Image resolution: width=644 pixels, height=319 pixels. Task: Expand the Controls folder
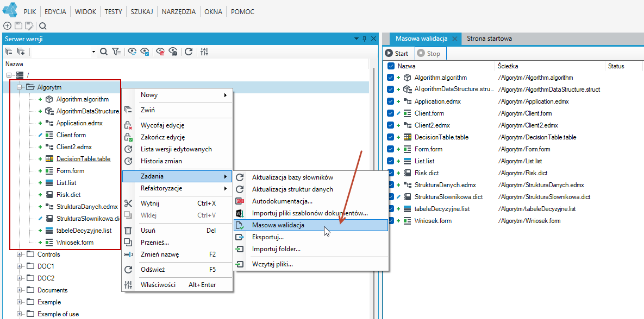pyautogui.click(x=19, y=254)
